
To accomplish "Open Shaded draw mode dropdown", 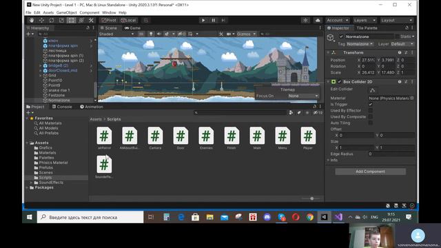I will pos(116,34).
